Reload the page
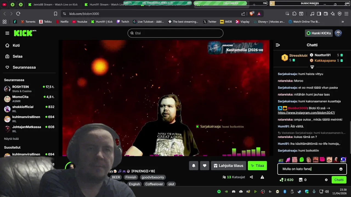This screenshot has width=351, height=197. [18, 14]
